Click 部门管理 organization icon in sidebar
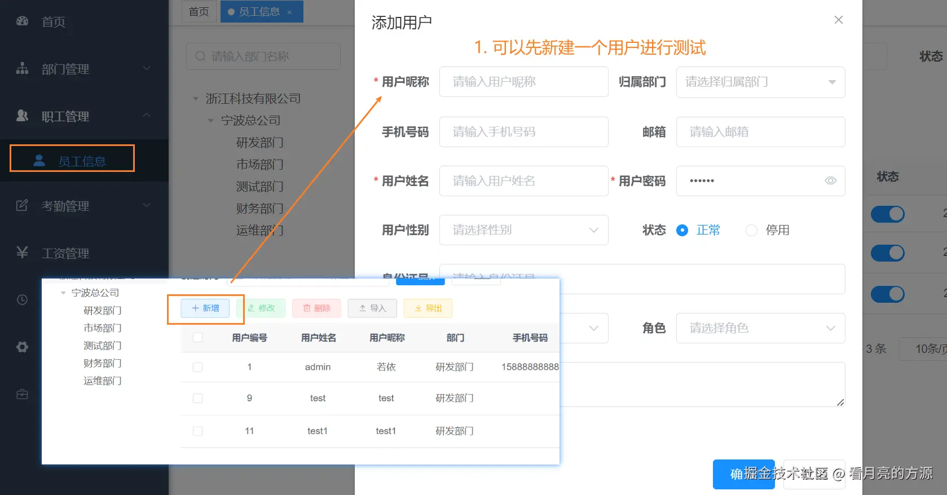 [x=22, y=68]
